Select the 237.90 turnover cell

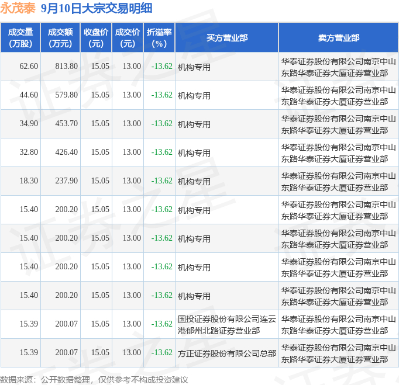66,181
